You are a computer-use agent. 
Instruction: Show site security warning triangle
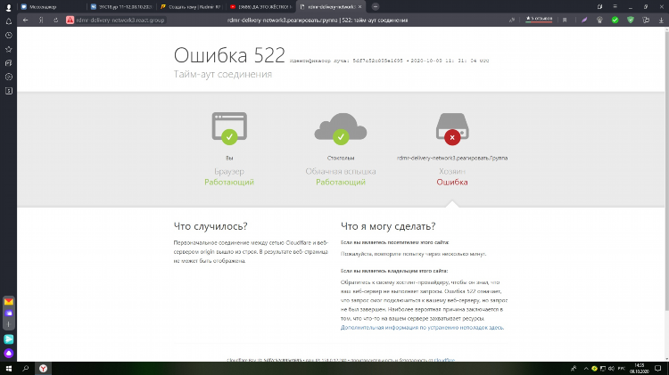70,20
